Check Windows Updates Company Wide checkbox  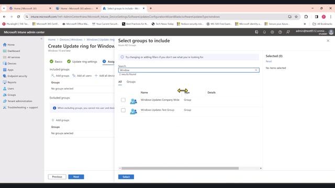click(x=124, y=100)
